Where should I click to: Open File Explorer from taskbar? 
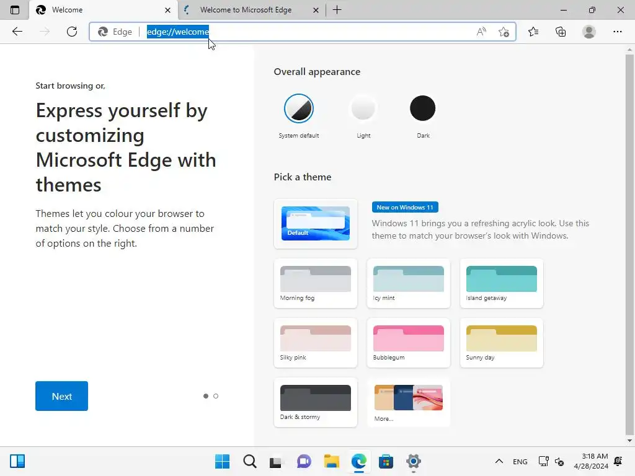[x=331, y=461]
